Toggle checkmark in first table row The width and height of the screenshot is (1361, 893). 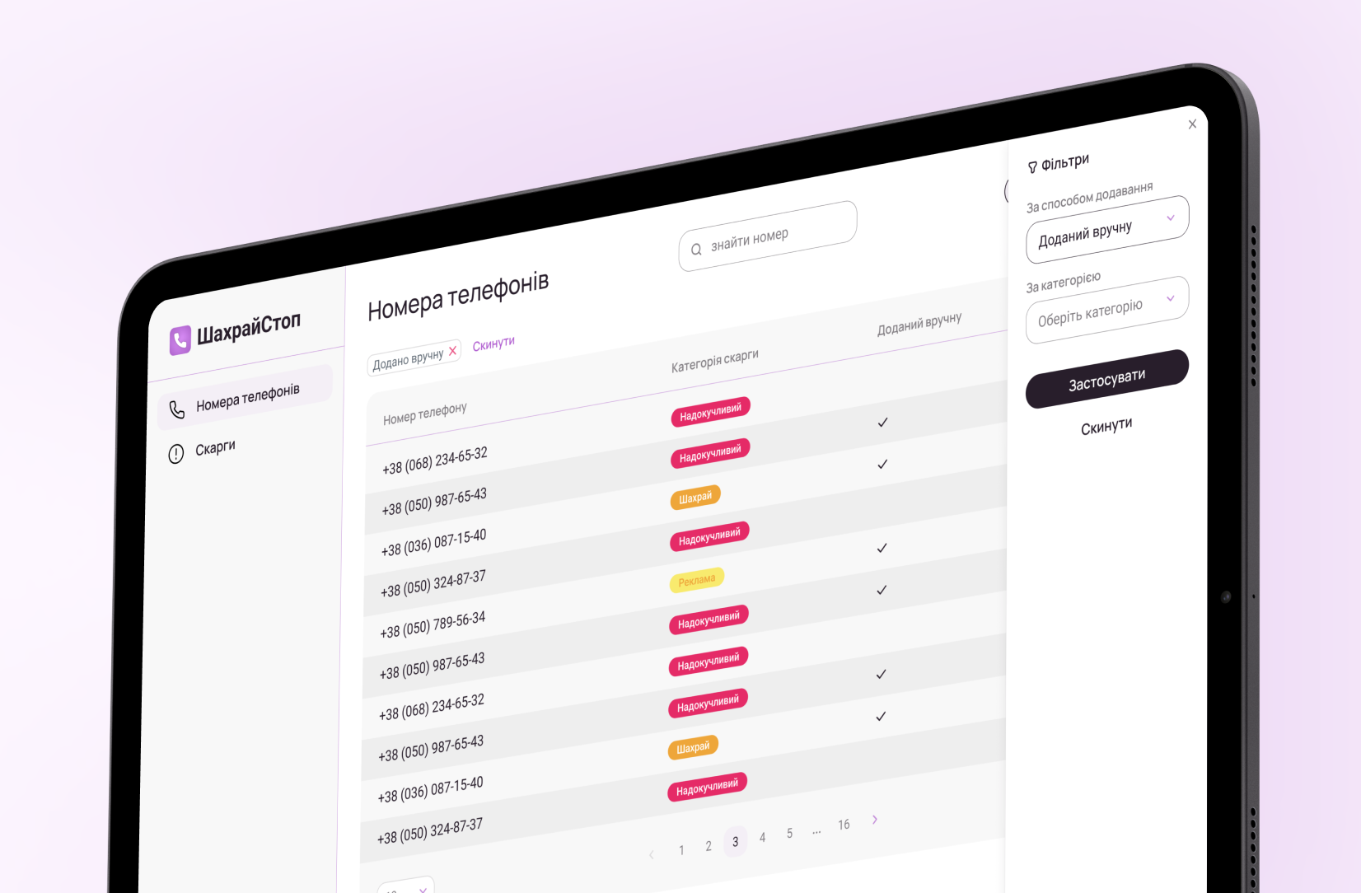(882, 423)
